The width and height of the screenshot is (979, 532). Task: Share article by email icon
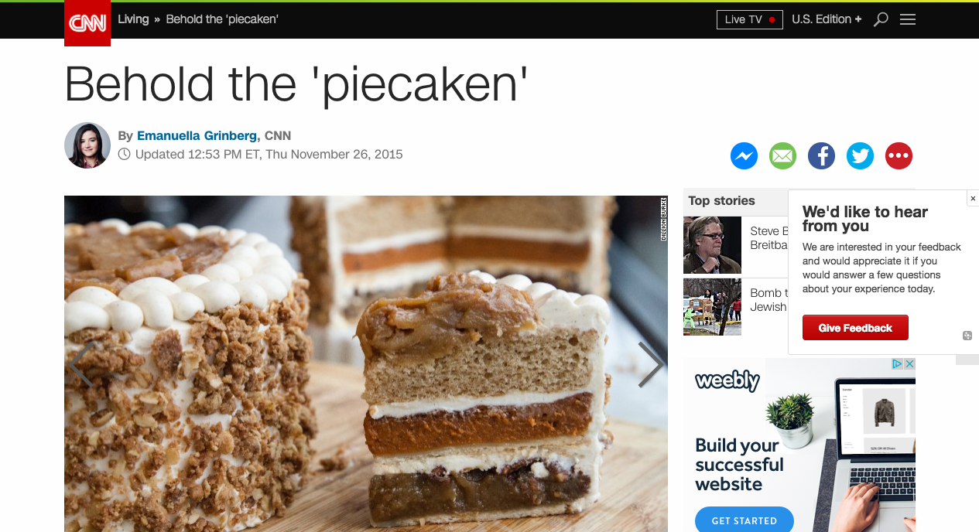(782, 156)
